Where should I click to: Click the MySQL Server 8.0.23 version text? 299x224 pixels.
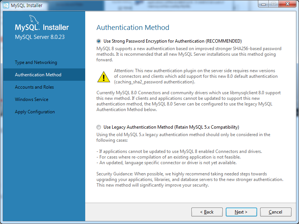point(40,37)
